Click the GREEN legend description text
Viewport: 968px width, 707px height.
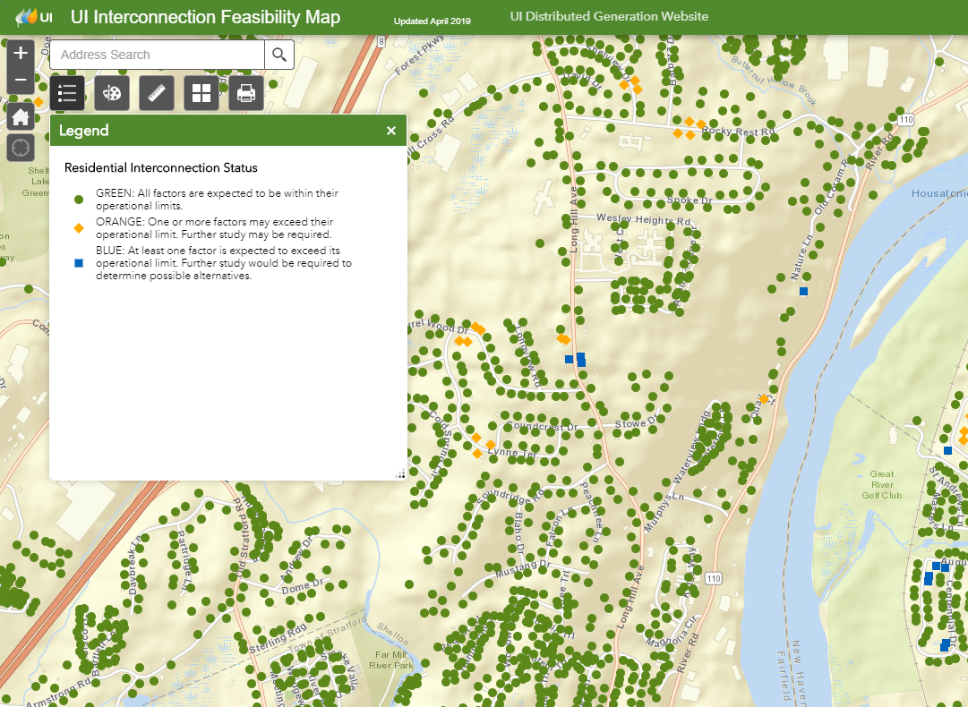pyautogui.click(x=217, y=200)
